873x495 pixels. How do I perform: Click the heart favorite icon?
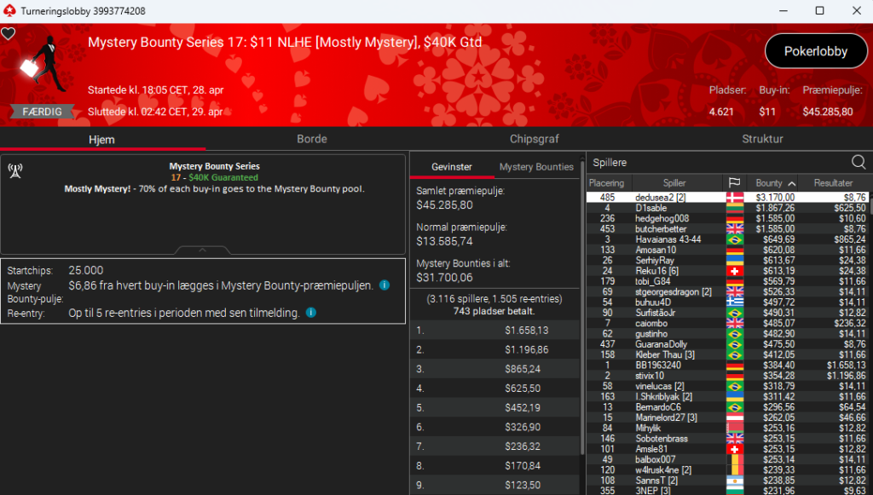[x=9, y=34]
